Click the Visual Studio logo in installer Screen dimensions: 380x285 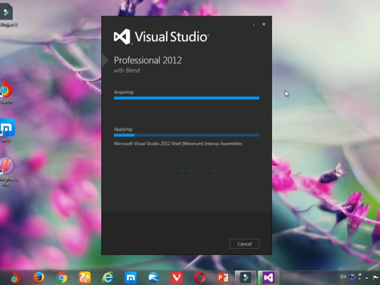pos(122,37)
